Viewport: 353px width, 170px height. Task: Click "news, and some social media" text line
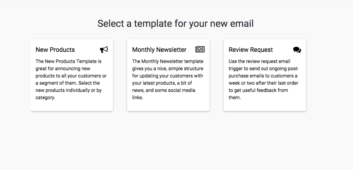pos(164,90)
